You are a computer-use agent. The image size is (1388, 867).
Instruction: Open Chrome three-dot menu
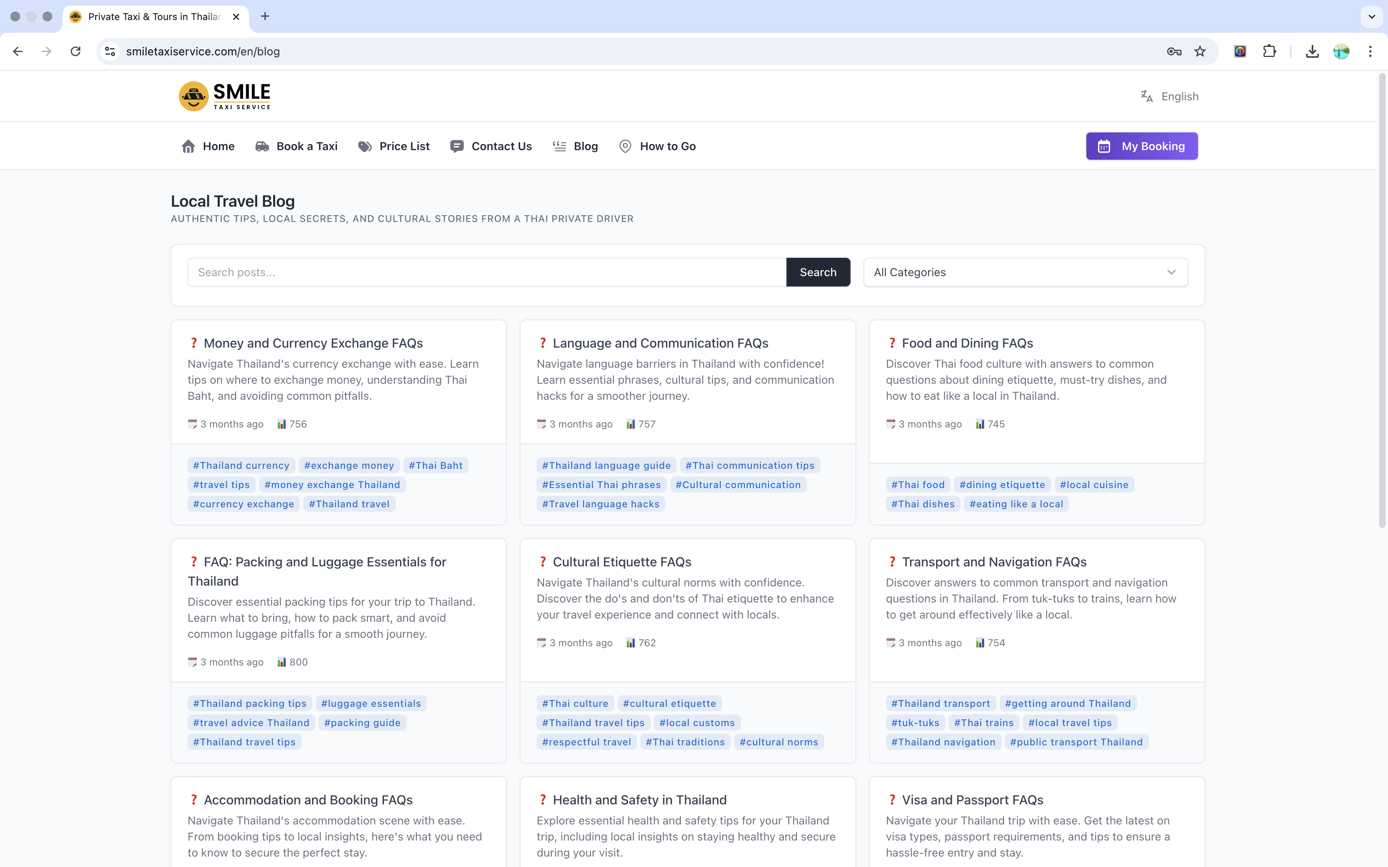click(1370, 52)
